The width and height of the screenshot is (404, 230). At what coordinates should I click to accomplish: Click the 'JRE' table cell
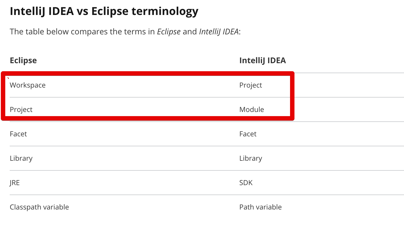(15, 183)
